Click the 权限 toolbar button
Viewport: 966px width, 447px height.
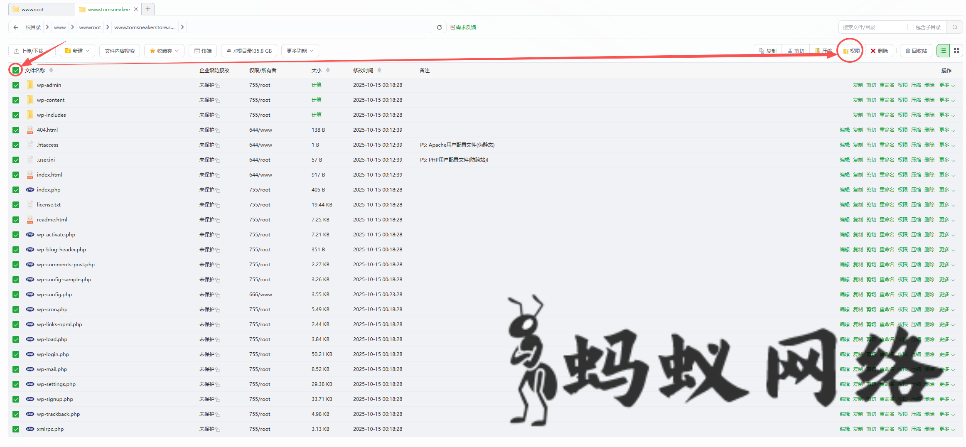851,51
